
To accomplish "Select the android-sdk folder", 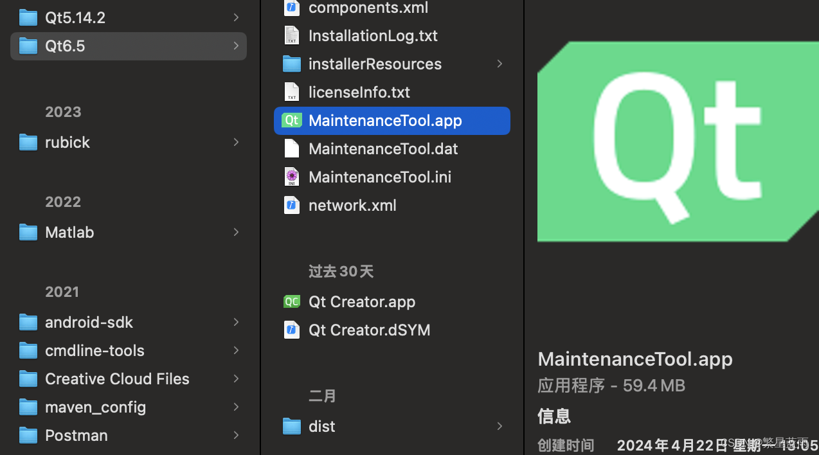I will click(x=28, y=322).
